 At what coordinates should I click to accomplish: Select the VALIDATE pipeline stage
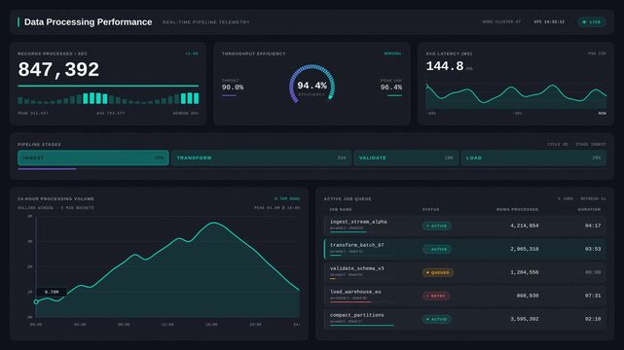(406, 157)
